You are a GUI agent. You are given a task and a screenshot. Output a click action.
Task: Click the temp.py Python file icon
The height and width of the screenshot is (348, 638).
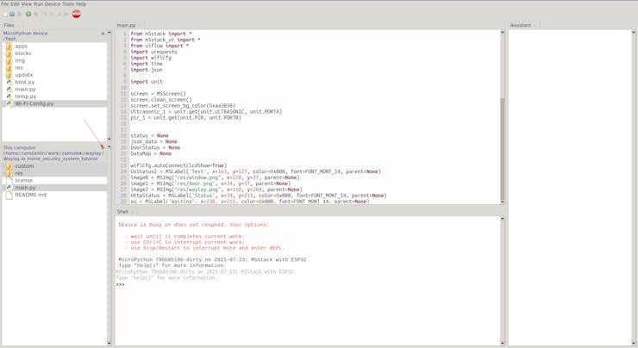tap(9, 96)
